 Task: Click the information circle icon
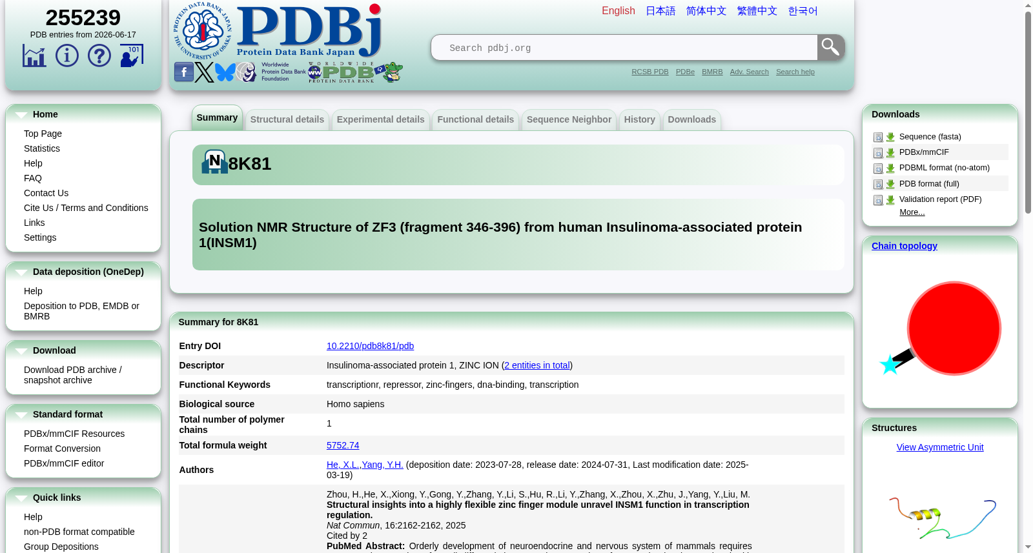pyautogui.click(x=67, y=55)
